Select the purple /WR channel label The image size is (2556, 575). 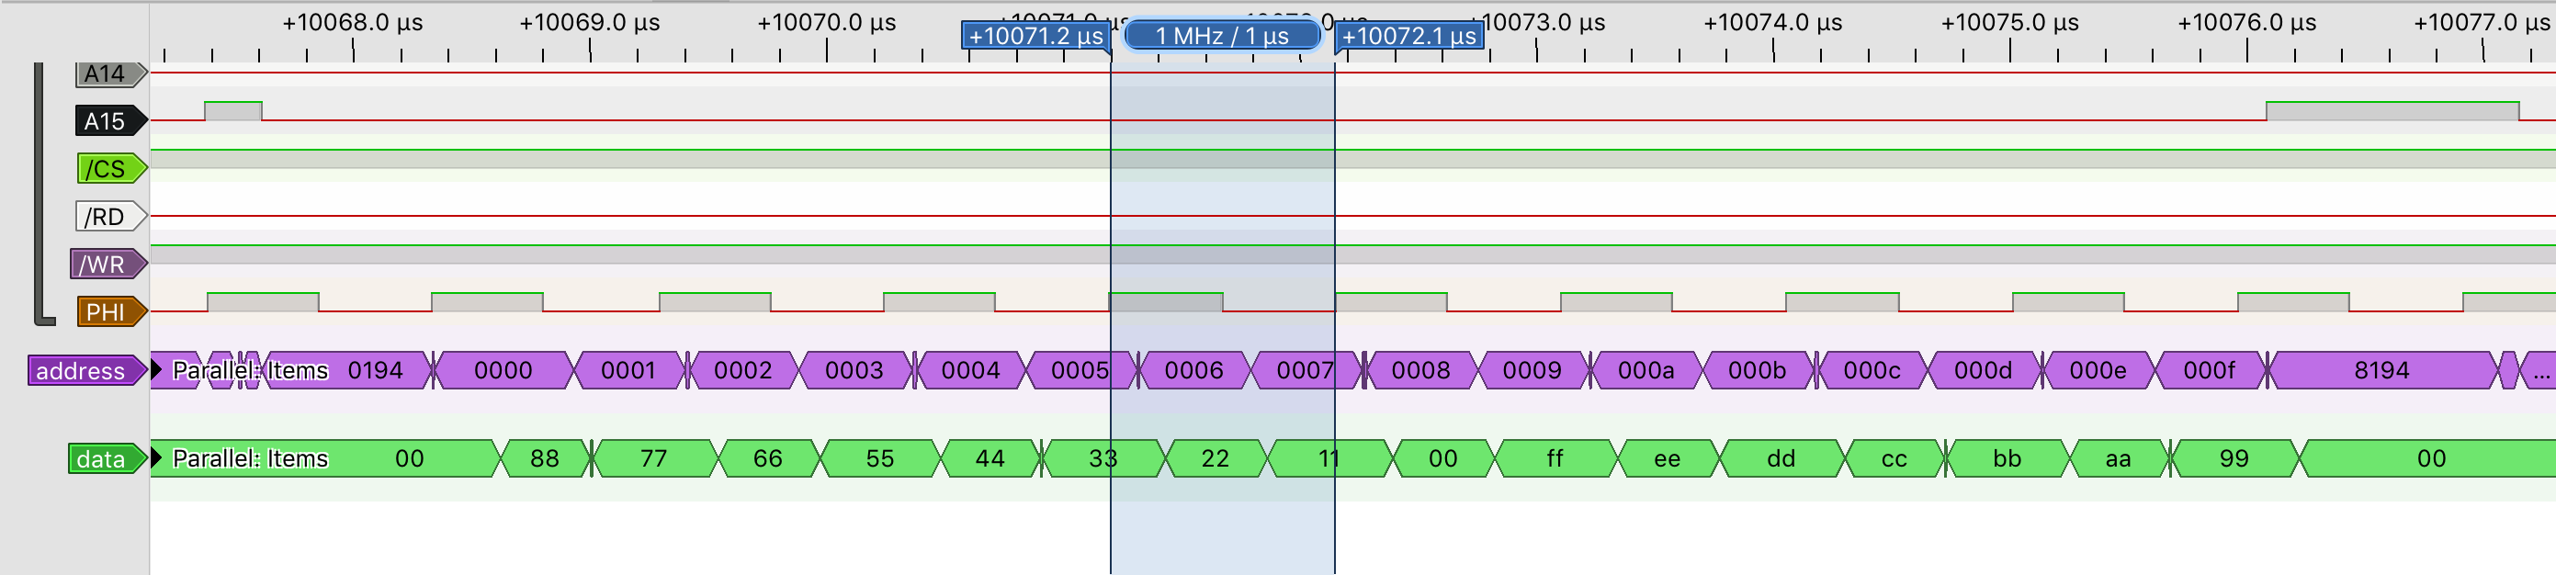[x=105, y=264]
